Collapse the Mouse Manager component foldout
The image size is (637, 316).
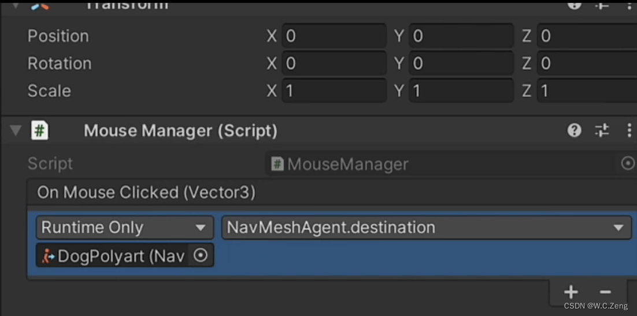15,131
